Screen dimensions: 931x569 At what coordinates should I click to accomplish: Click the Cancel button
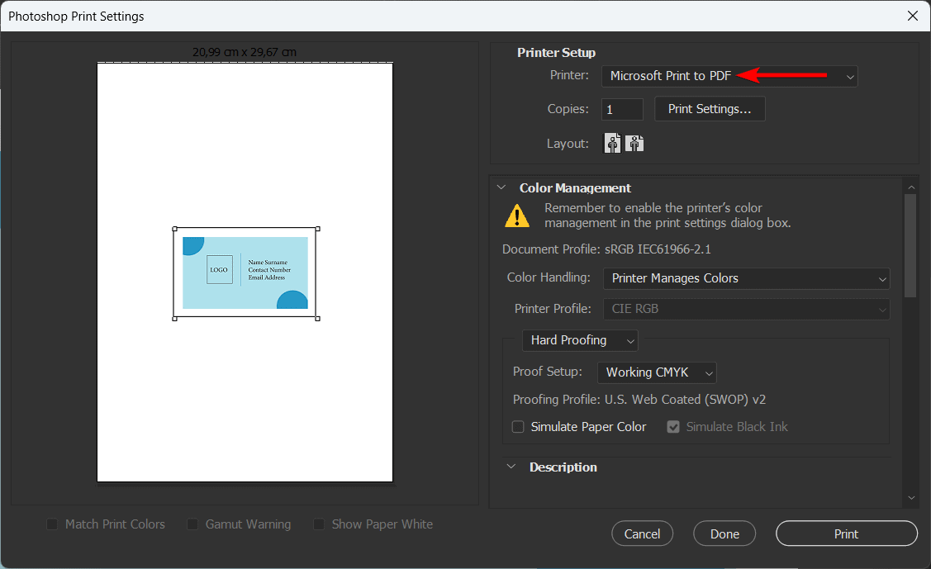(x=642, y=533)
